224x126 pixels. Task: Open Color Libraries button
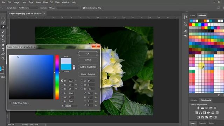click(x=88, y=74)
